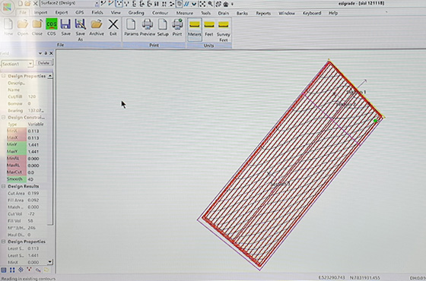Click the print Preview icon
The width and height of the screenshot is (426, 281).
148,24
